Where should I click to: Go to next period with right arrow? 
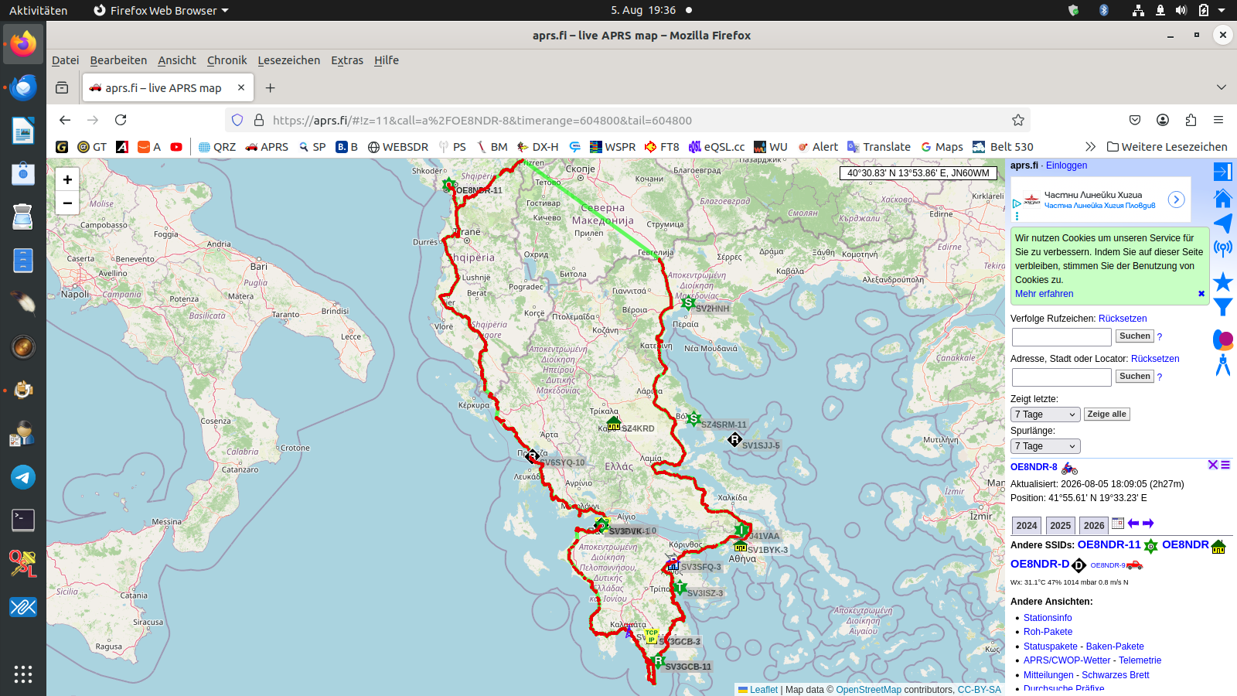(x=1148, y=524)
